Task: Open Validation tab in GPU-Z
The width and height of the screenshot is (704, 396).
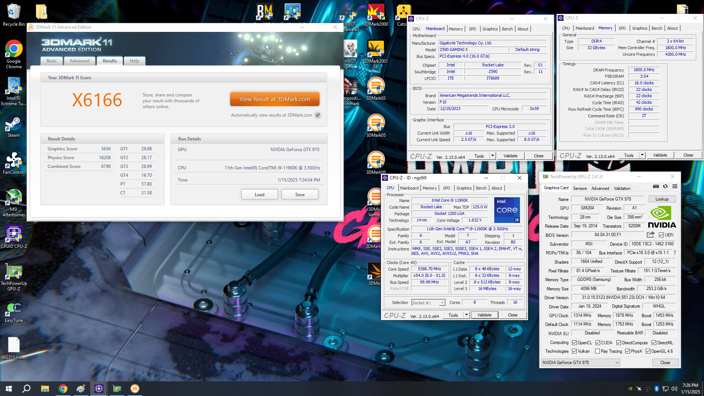Action: [622, 188]
